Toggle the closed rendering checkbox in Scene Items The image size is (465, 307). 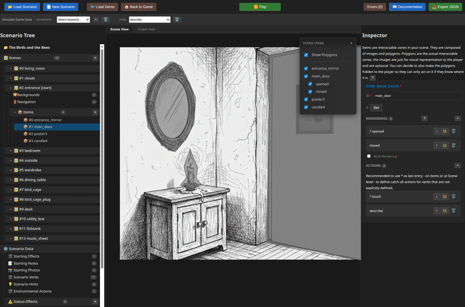click(x=310, y=92)
